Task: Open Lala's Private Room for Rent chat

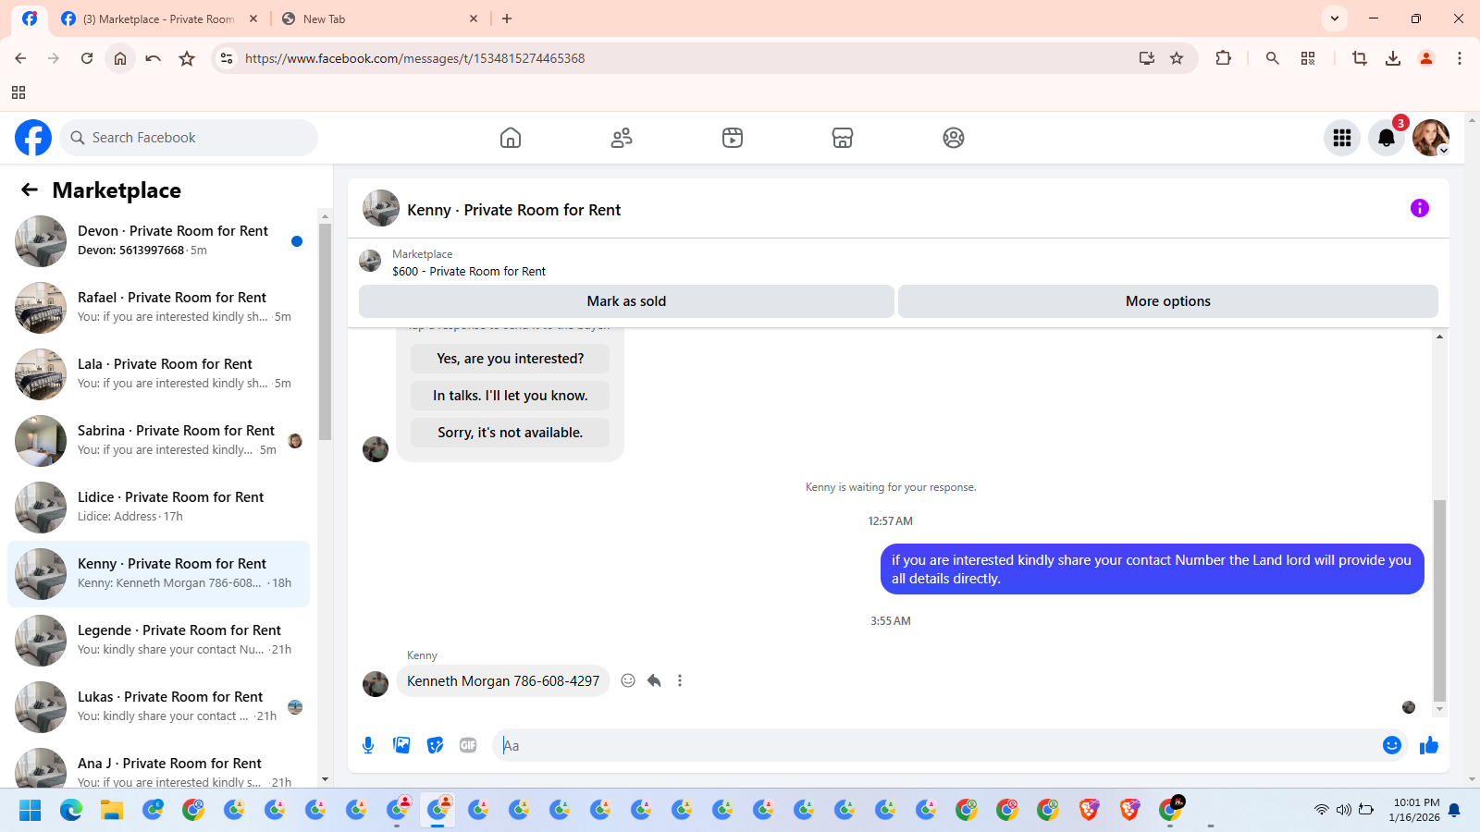Action: [x=159, y=374]
